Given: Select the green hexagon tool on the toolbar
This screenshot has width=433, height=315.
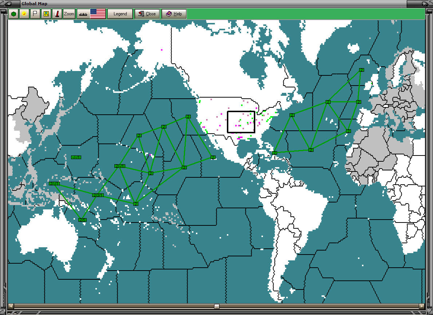Looking at the screenshot, I should point(13,14).
